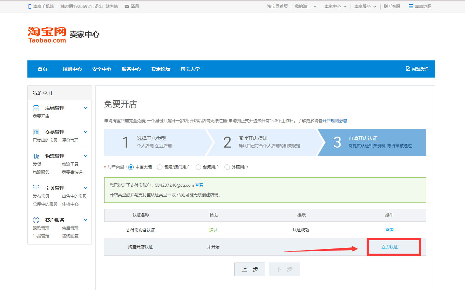Viewport: 465px width, 290px height.
Task: Open 售后管理 sidebar link
Action: pos(70,228)
